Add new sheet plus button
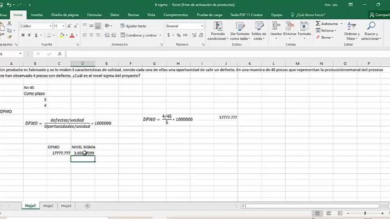 tap(87, 206)
